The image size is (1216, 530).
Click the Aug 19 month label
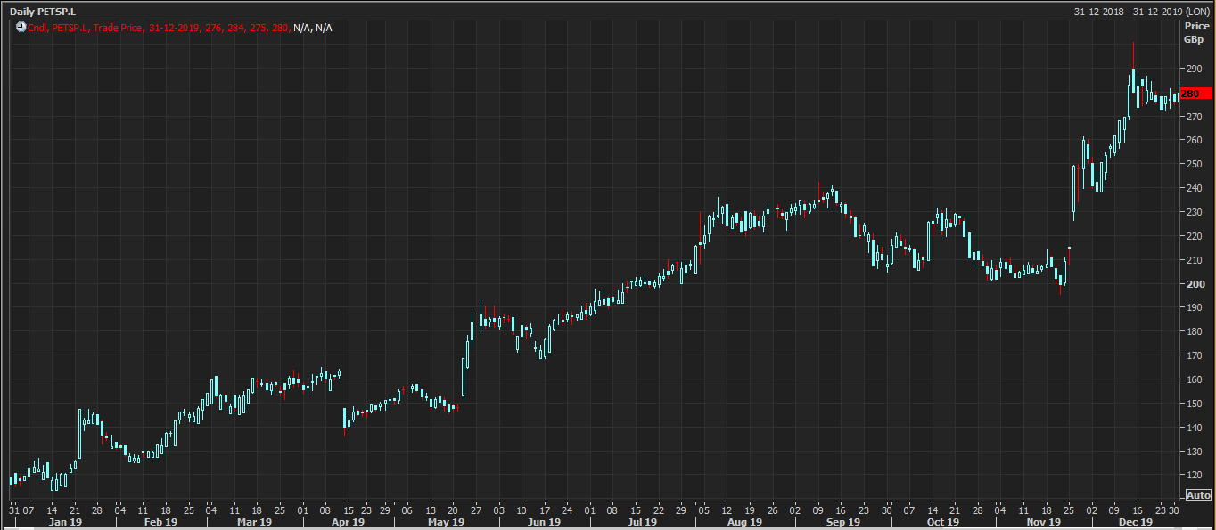[744, 523]
